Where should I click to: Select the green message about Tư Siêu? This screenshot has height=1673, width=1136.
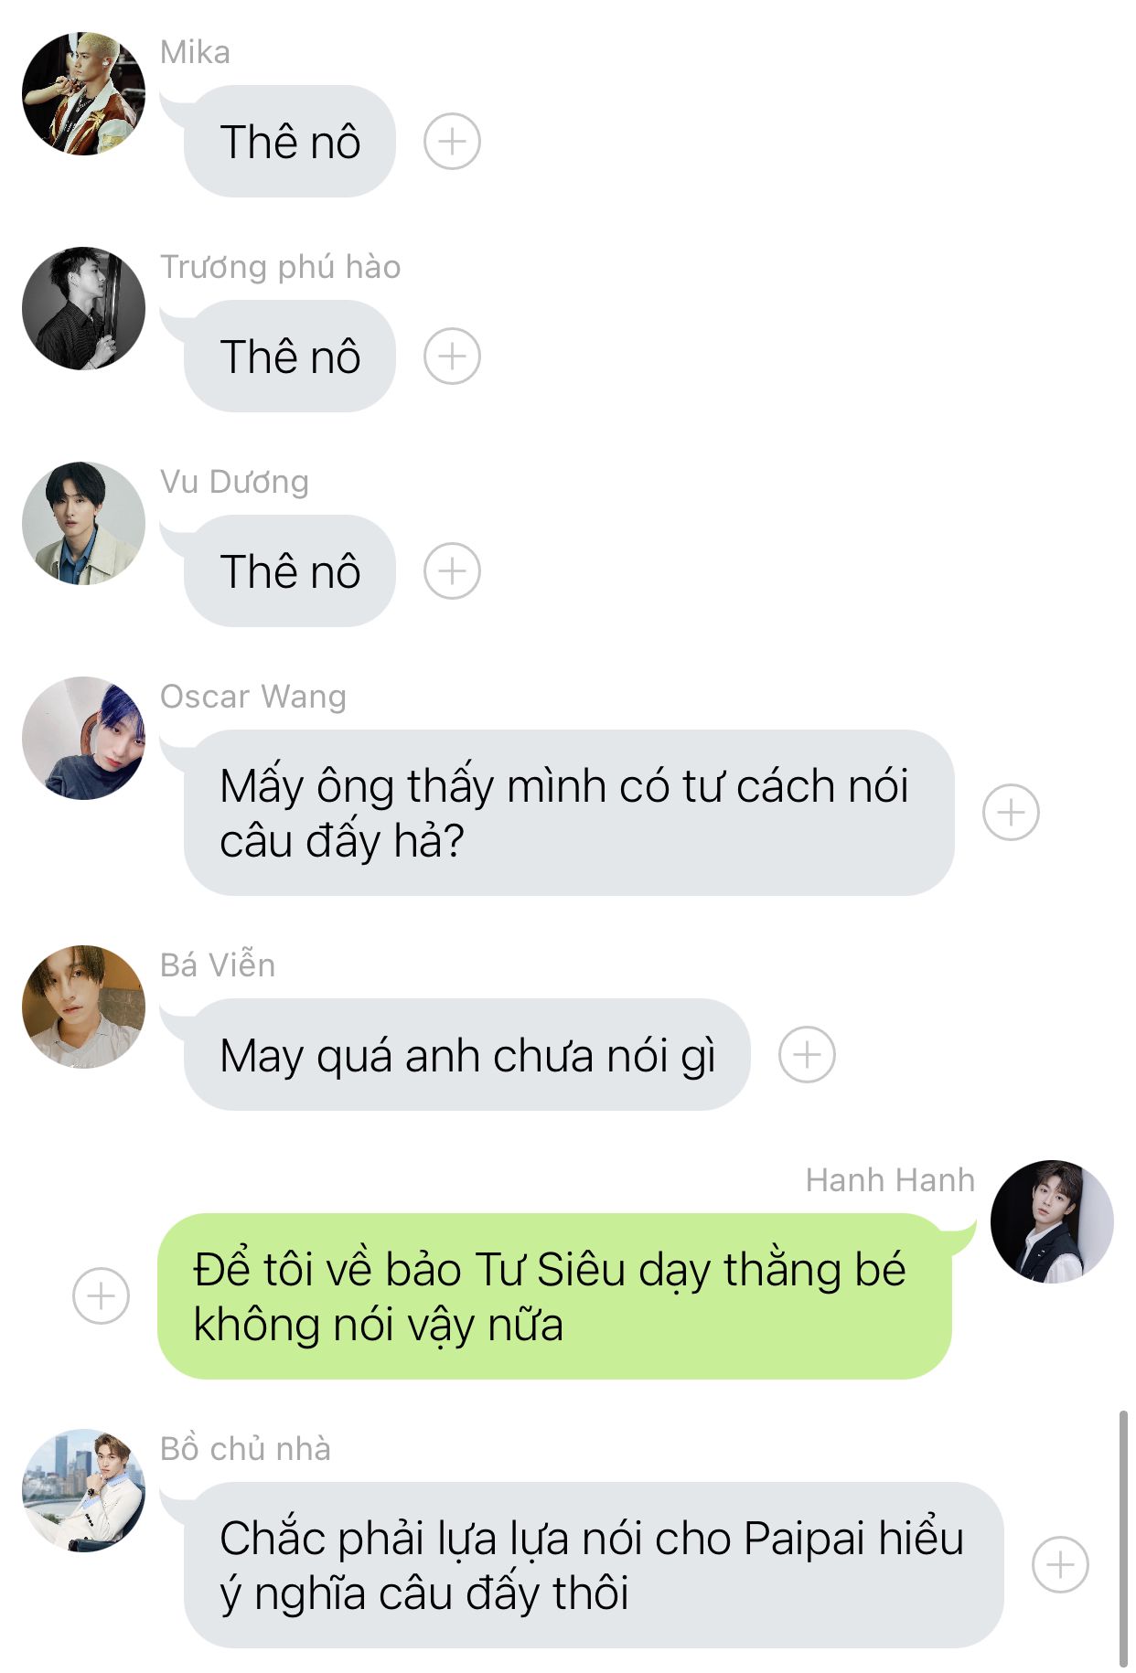[555, 1296]
